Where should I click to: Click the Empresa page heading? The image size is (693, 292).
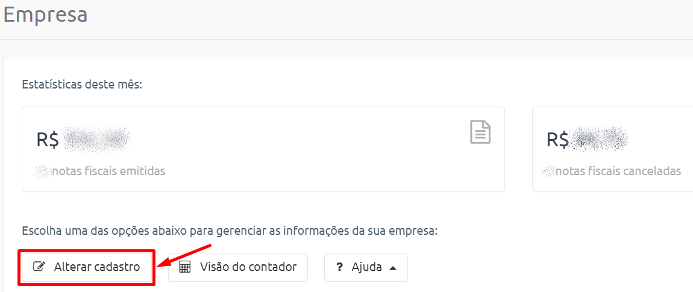coord(45,14)
